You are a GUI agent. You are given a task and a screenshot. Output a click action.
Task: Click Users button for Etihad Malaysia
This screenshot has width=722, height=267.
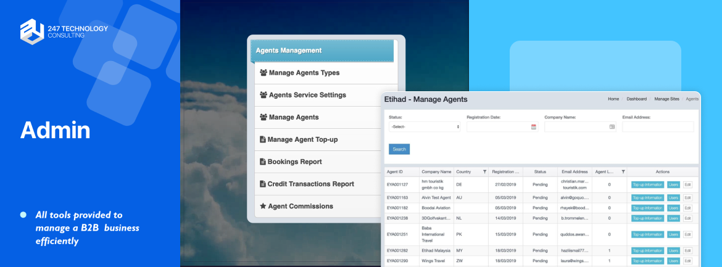[x=673, y=251]
